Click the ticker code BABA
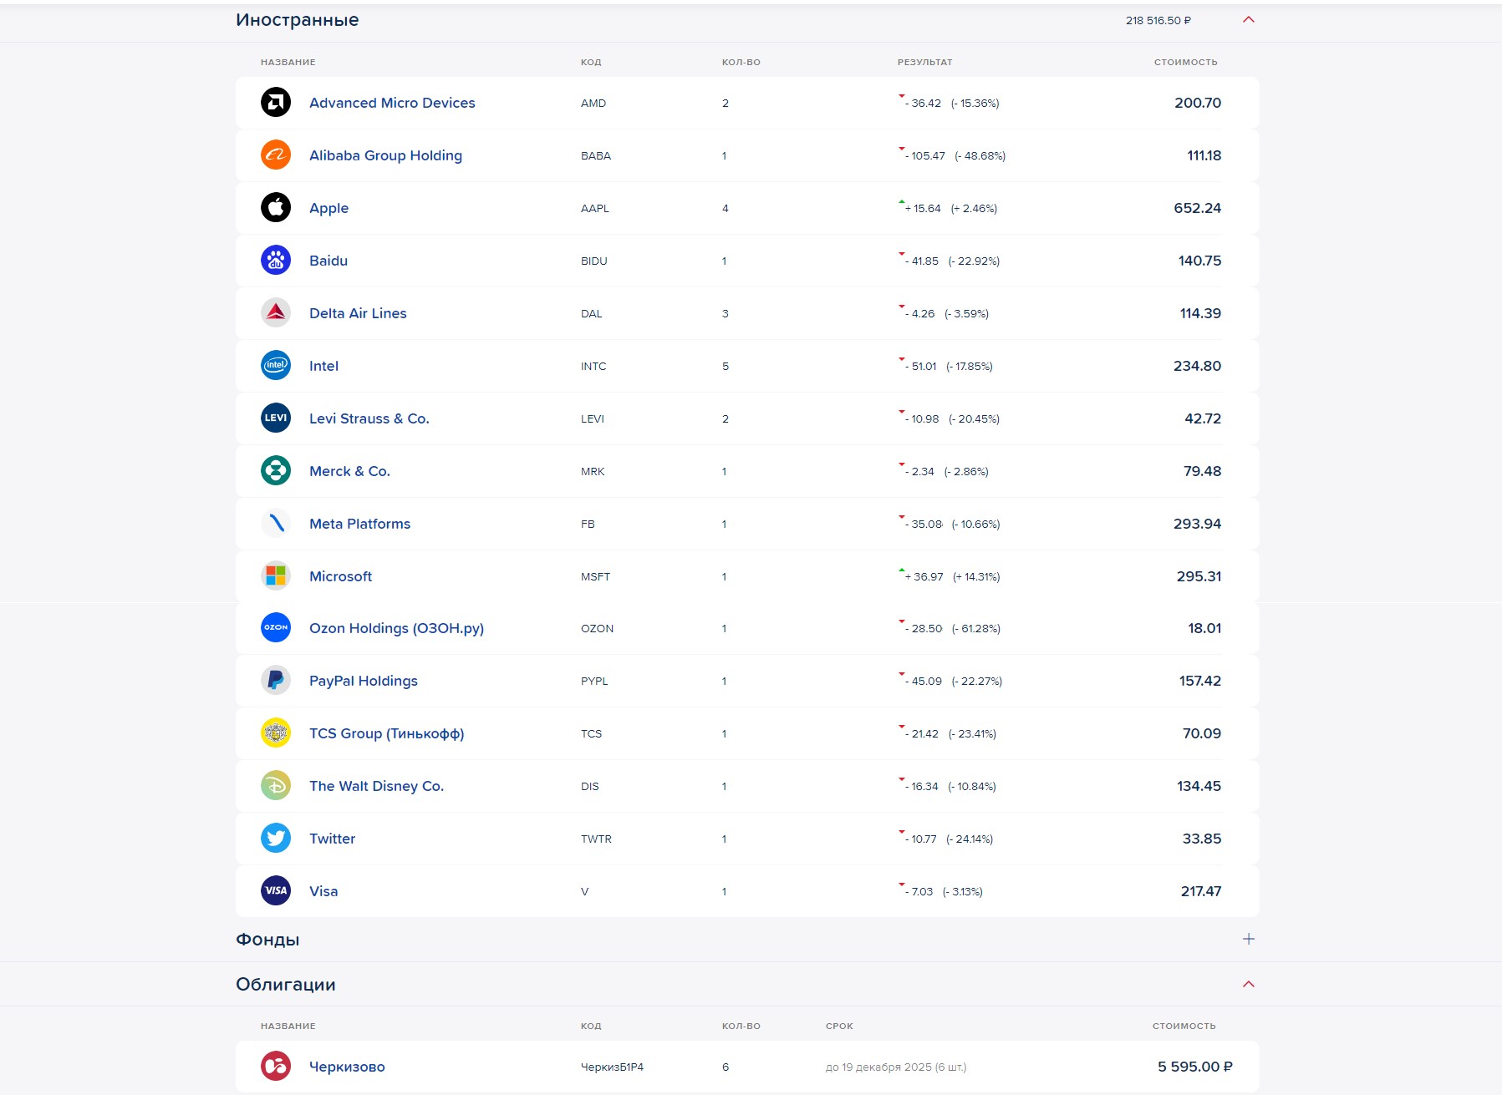The height and width of the screenshot is (1095, 1502). click(x=596, y=156)
